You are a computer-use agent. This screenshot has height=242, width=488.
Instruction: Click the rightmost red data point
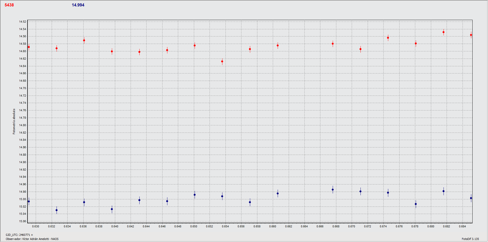coord(471,35)
